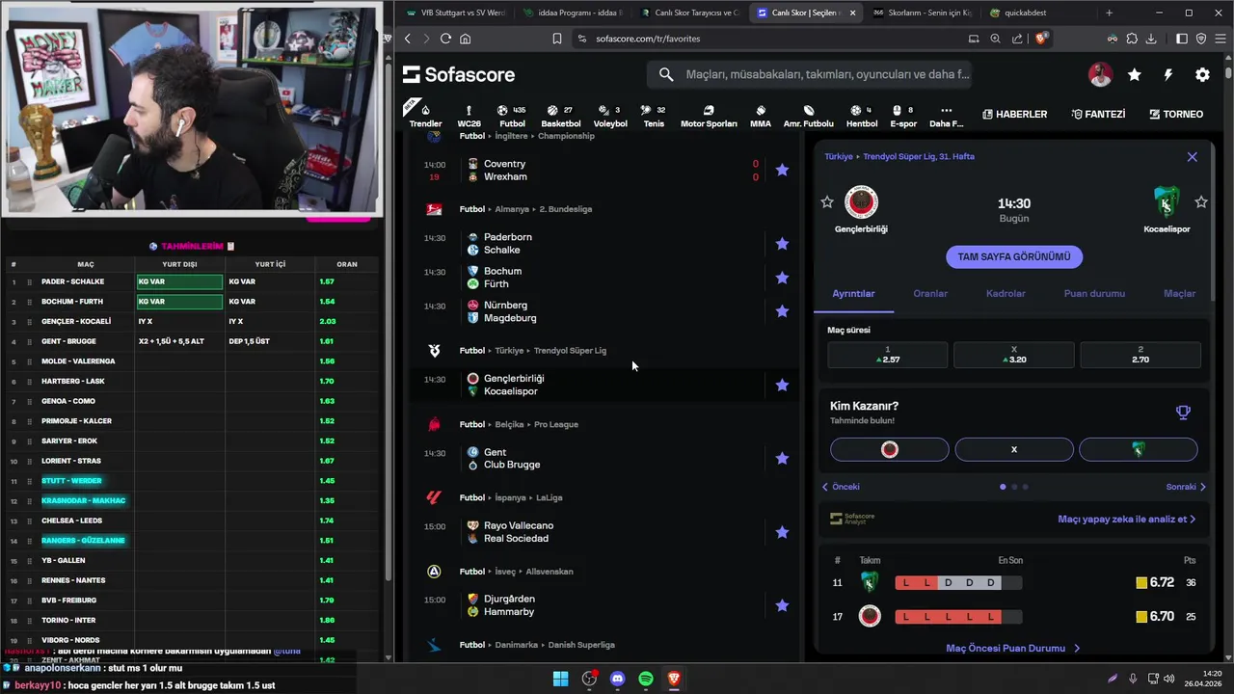This screenshot has width=1234, height=694.
Task: Click the lightning bolt icon in header
Action: pyautogui.click(x=1168, y=74)
